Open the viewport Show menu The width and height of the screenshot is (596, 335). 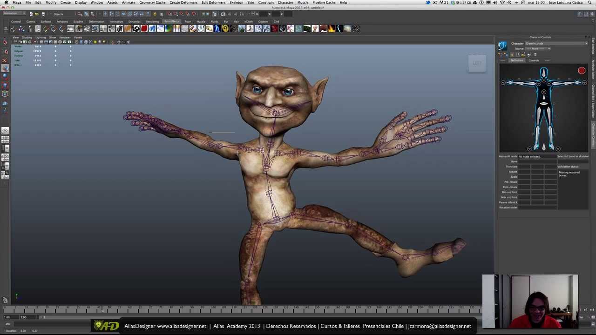tap(52, 37)
